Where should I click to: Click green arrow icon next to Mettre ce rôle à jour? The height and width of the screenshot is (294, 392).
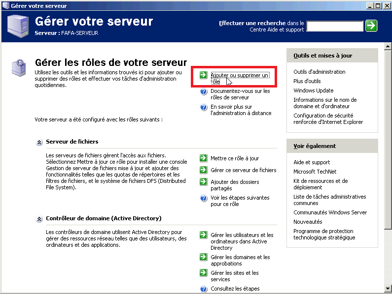(x=204, y=158)
